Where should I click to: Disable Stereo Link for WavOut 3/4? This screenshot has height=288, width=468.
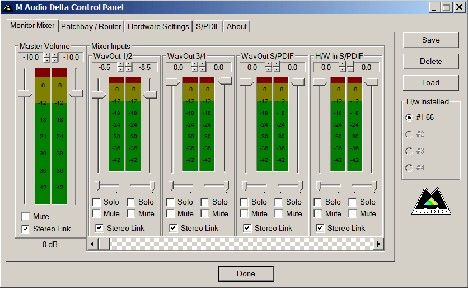point(174,228)
